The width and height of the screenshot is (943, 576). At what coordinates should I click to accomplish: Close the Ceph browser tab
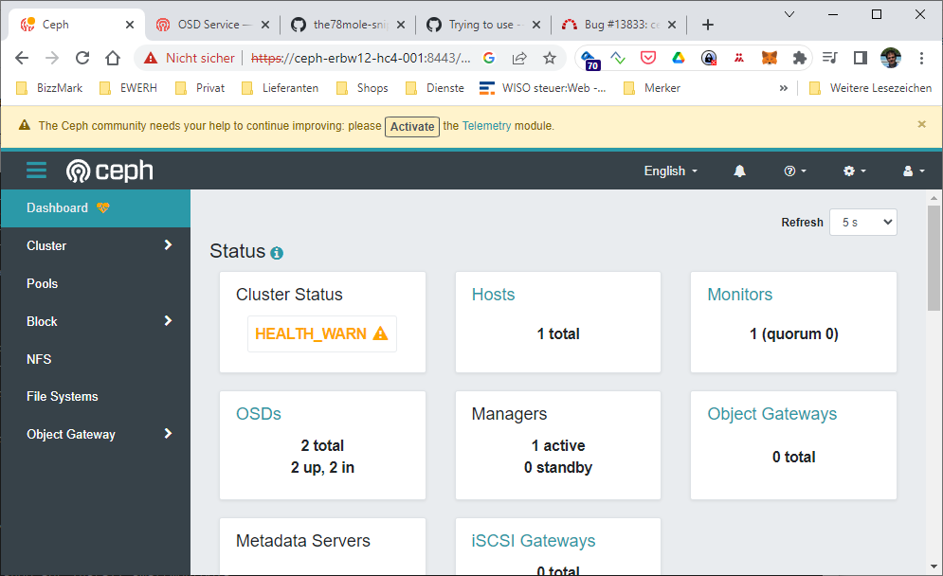tap(129, 25)
